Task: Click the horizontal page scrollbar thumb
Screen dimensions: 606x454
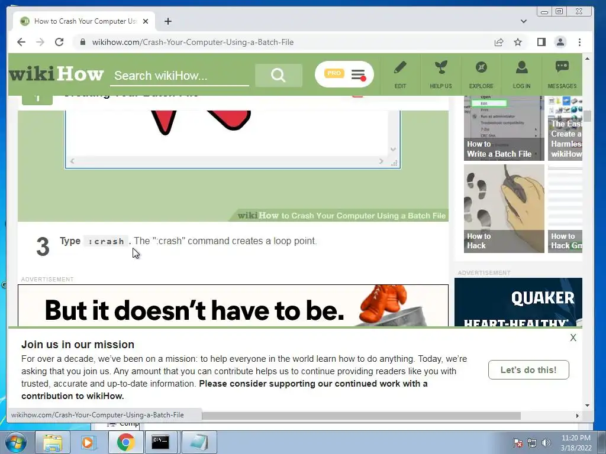Action: point(361,416)
